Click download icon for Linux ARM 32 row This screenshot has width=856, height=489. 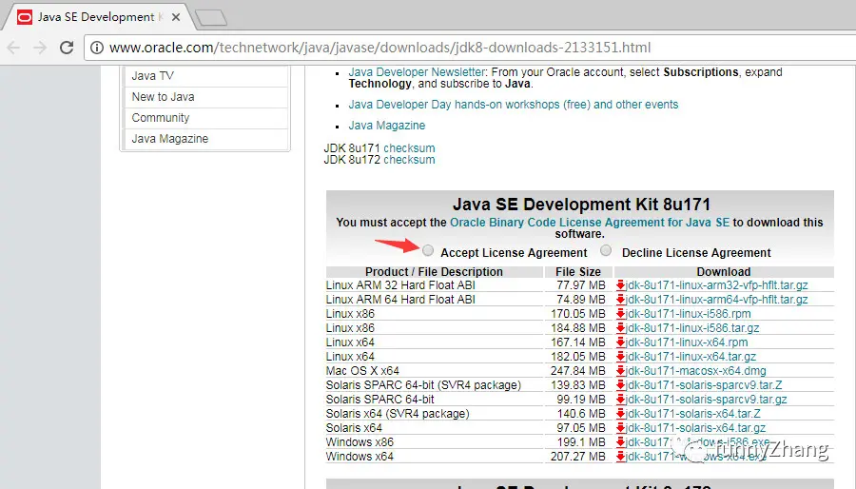pos(620,285)
